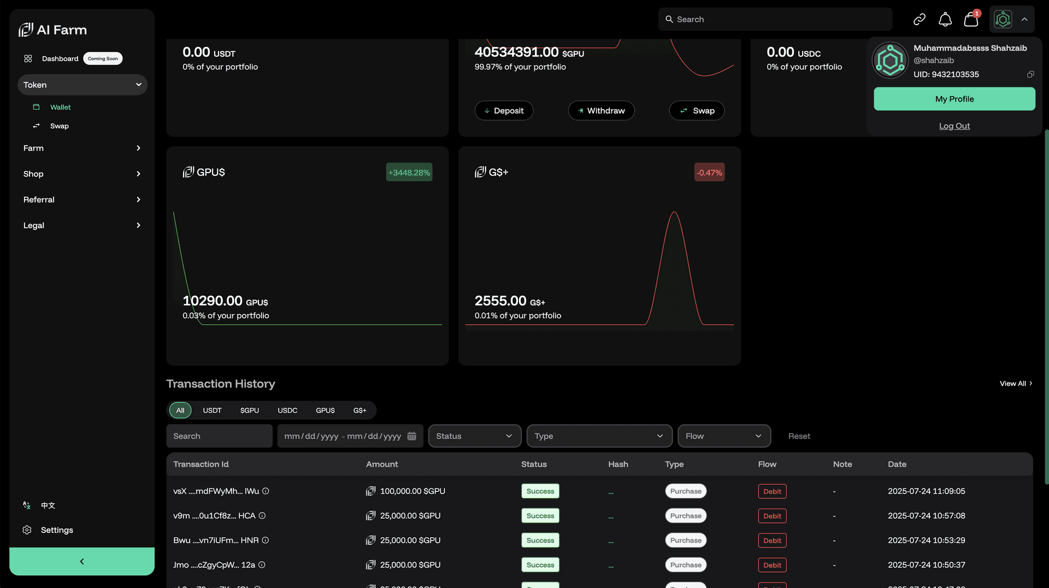This screenshot has height=588, width=1049.
Task: Copy the UID with the copy icon
Action: point(1030,74)
